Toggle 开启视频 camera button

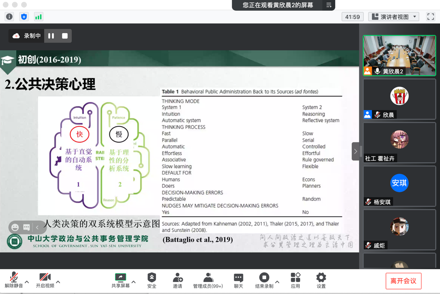tap(45, 280)
